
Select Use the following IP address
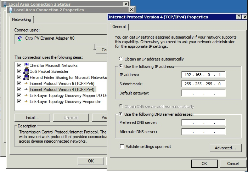[x=121, y=66]
